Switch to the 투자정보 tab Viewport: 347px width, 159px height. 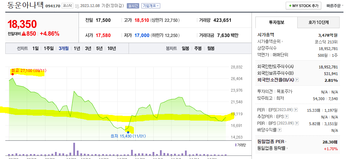tap(277, 22)
